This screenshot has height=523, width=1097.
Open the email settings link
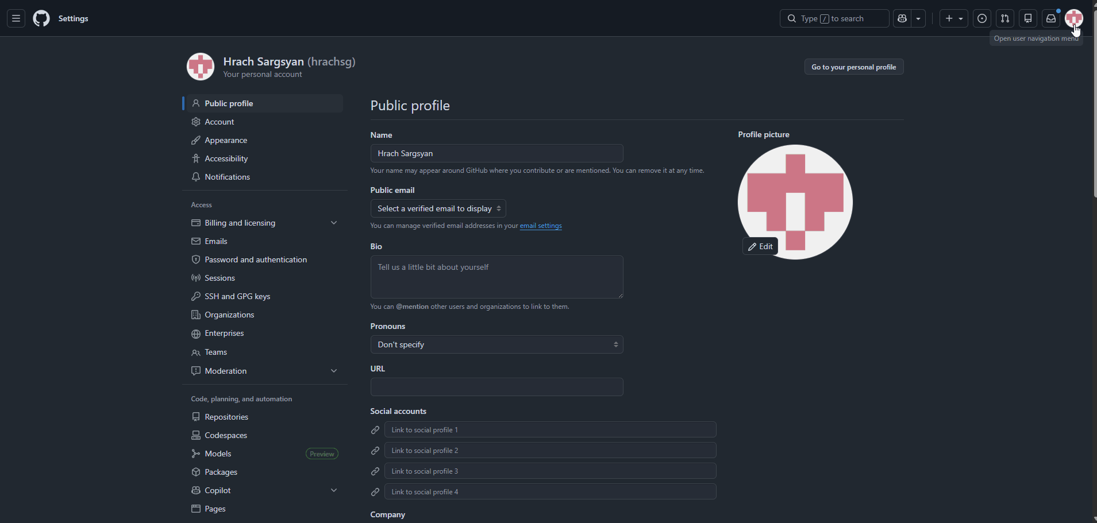click(x=541, y=226)
